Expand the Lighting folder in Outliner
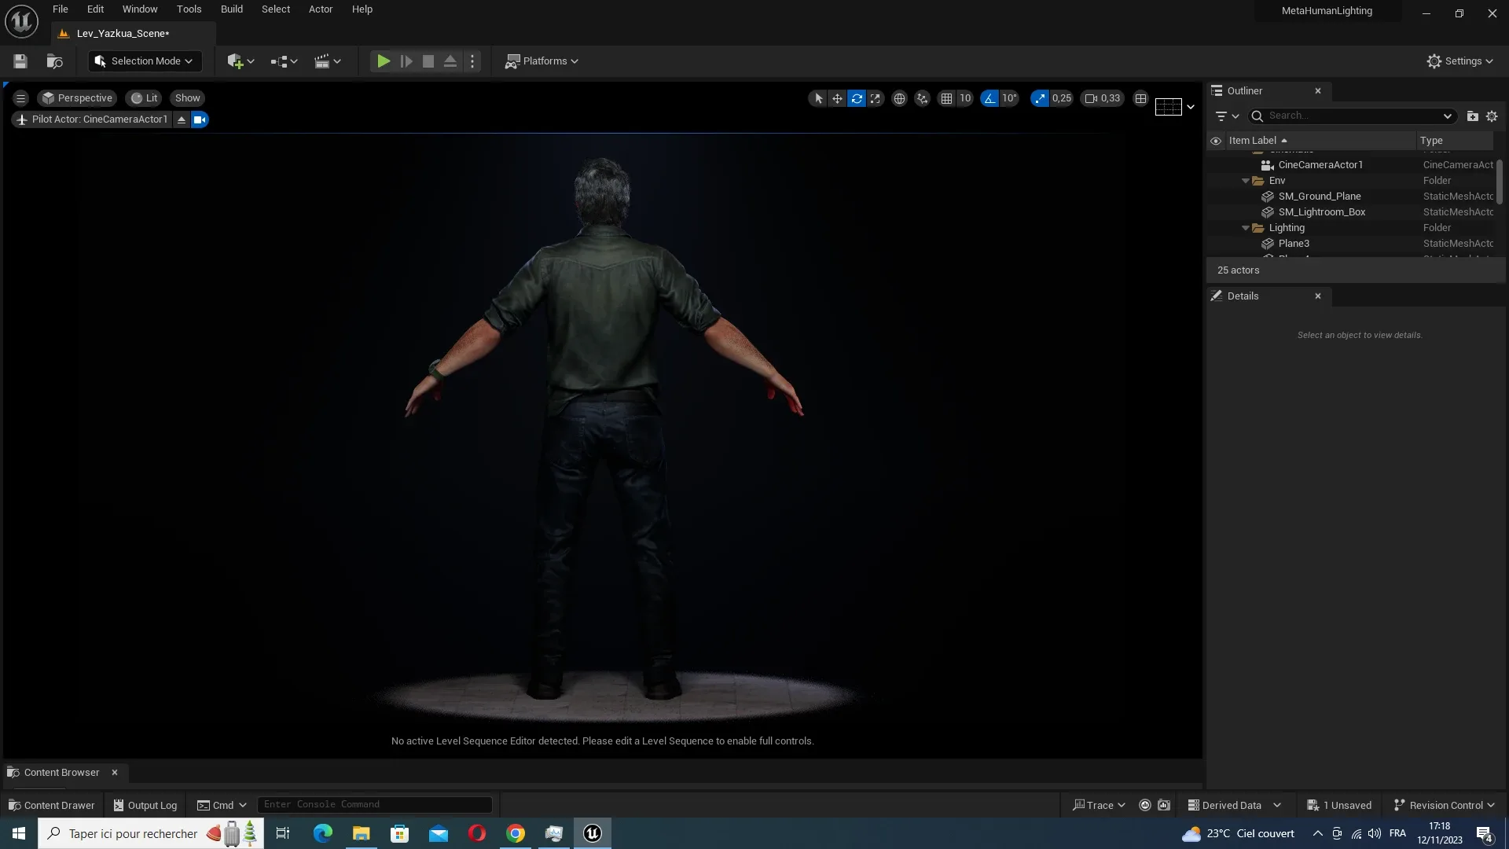The image size is (1509, 849). click(1245, 229)
